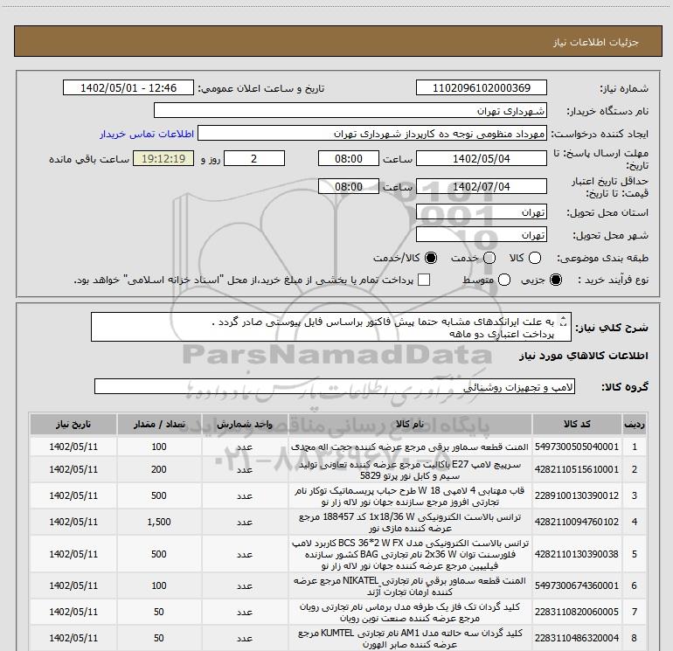The width and height of the screenshot is (673, 651).
Task: Click the کد کالا column header
Action: [577, 424]
